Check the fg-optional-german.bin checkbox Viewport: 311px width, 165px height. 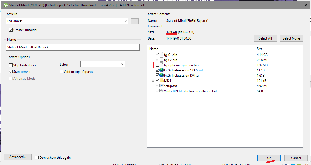pos(158,65)
